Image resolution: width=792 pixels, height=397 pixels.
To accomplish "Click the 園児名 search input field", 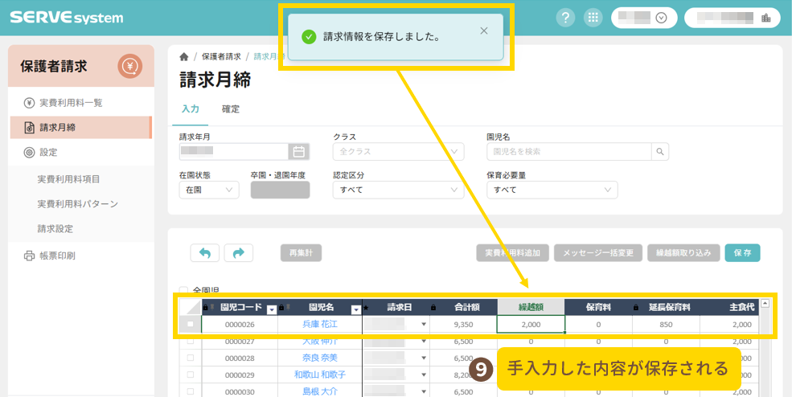I will [568, 151].
